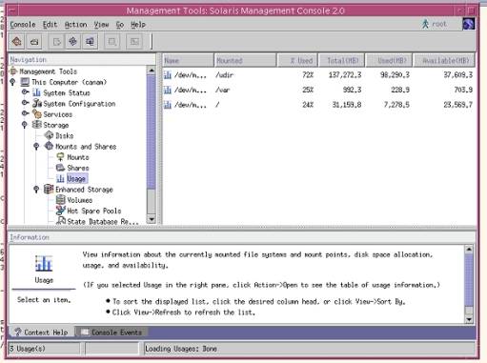This screenshot has height=363, width=487.
Task: Collapse the Storage node
Action: click(x=25, y=125)
